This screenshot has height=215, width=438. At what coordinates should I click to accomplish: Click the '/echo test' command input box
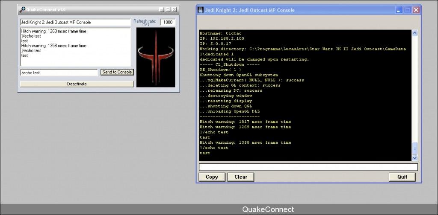pos(59,73)
